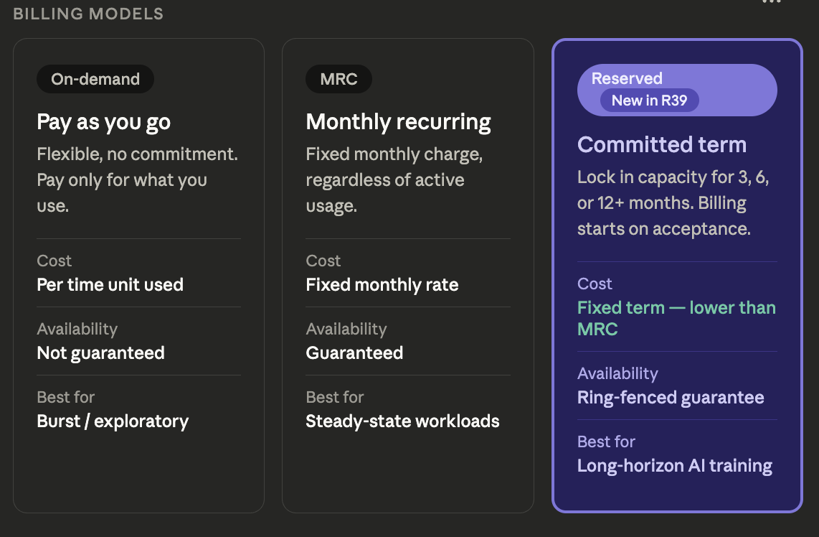Click the On-demand badge

coord(95,80)
